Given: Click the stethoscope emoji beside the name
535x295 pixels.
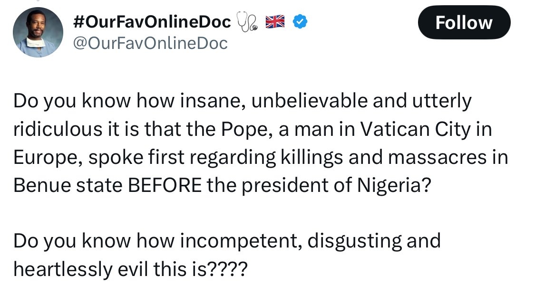Looking at the screenshot, I should 248,22.
